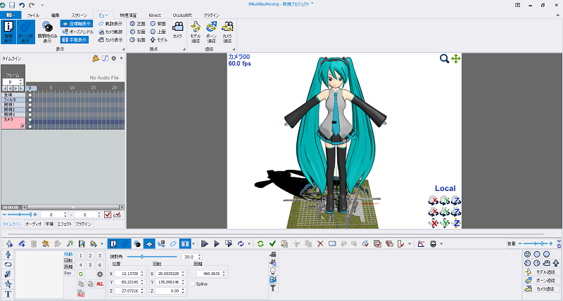Click the play from start icon
The width and height of the screenshot is (563, 301).
(x=205, y=244)
